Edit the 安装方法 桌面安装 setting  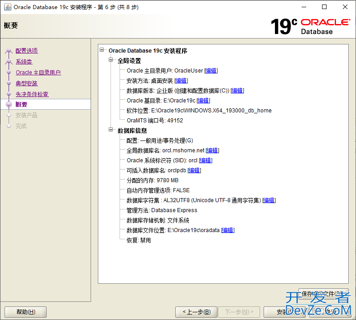[181, 81]
